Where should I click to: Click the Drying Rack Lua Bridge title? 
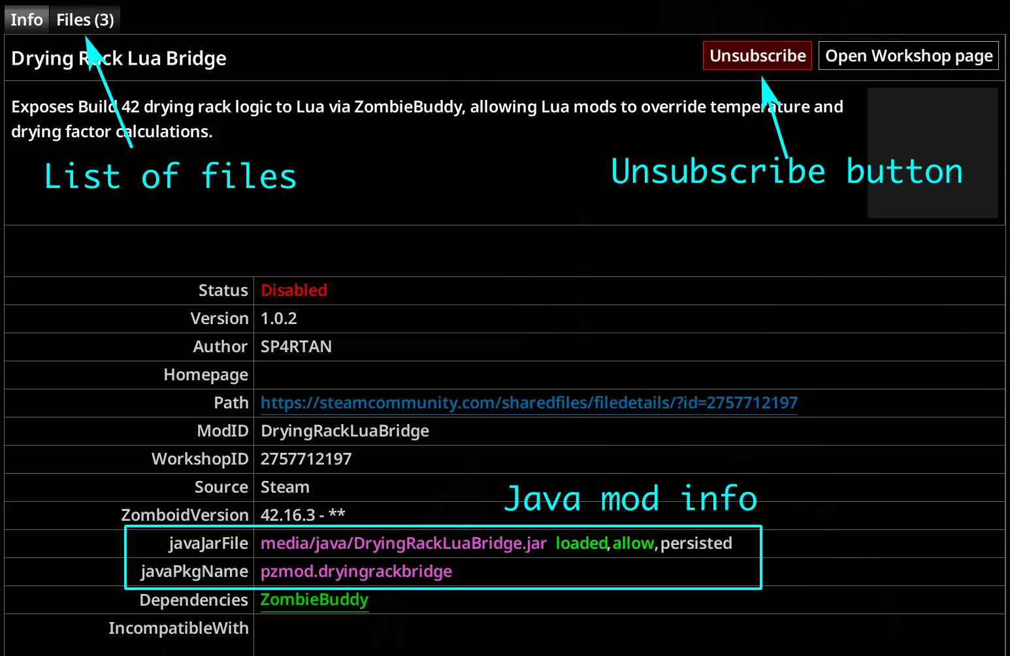118,59
